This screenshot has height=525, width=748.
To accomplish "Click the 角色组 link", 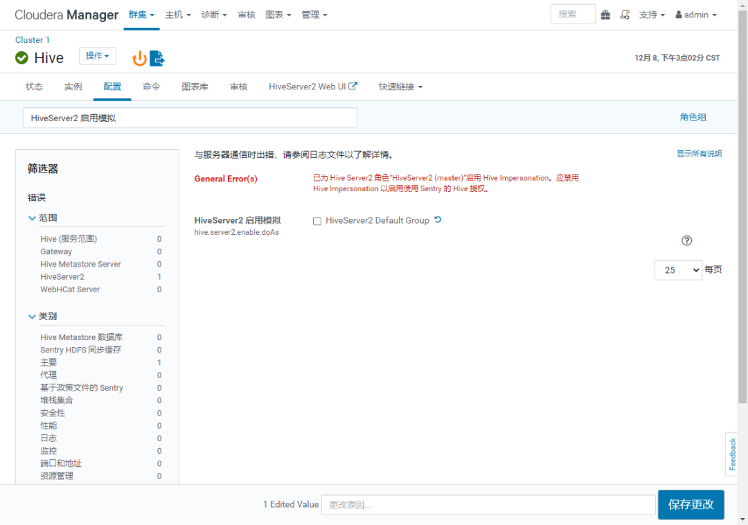I will 693,117.
